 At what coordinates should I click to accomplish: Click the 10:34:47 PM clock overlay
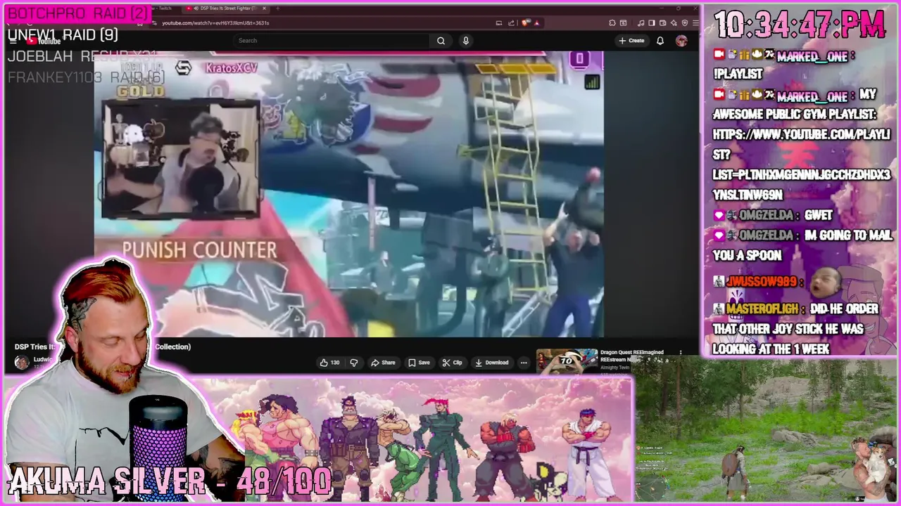pyautogui.click(x=800, y=26)
